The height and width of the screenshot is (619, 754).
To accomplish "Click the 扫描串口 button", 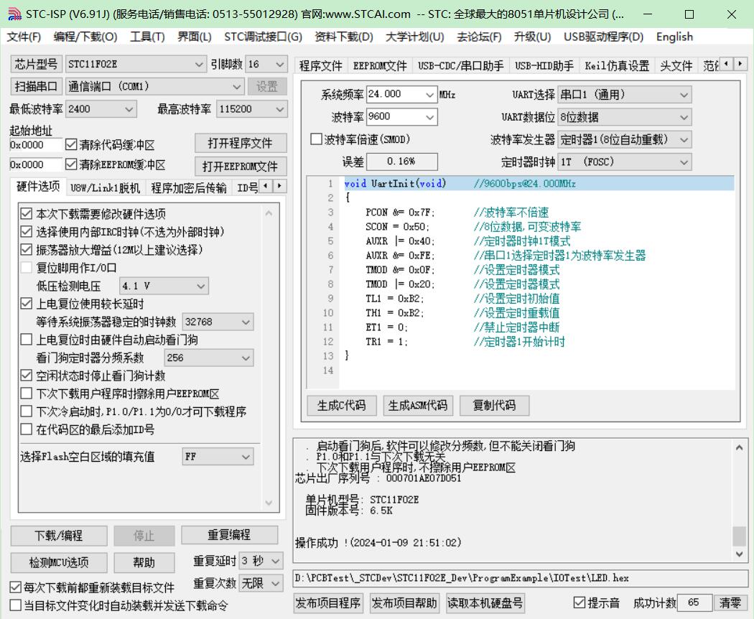I will (x=36, y=87).
